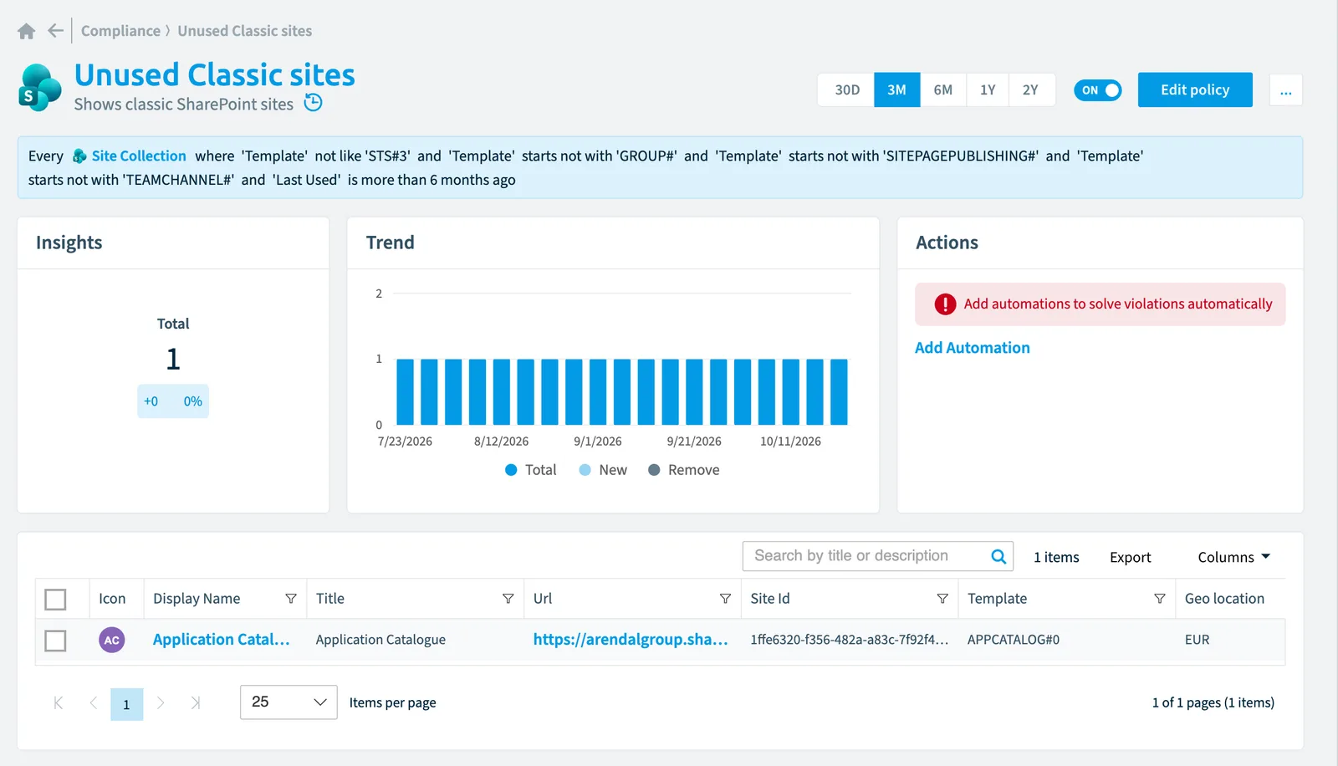Viewport: 1338px width, 766px height.
Task: Filter the Title column
Action: (508, 599)
